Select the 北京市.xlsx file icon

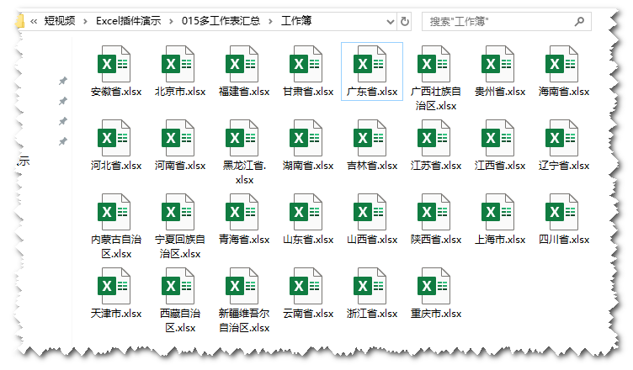tap(178, 64)
